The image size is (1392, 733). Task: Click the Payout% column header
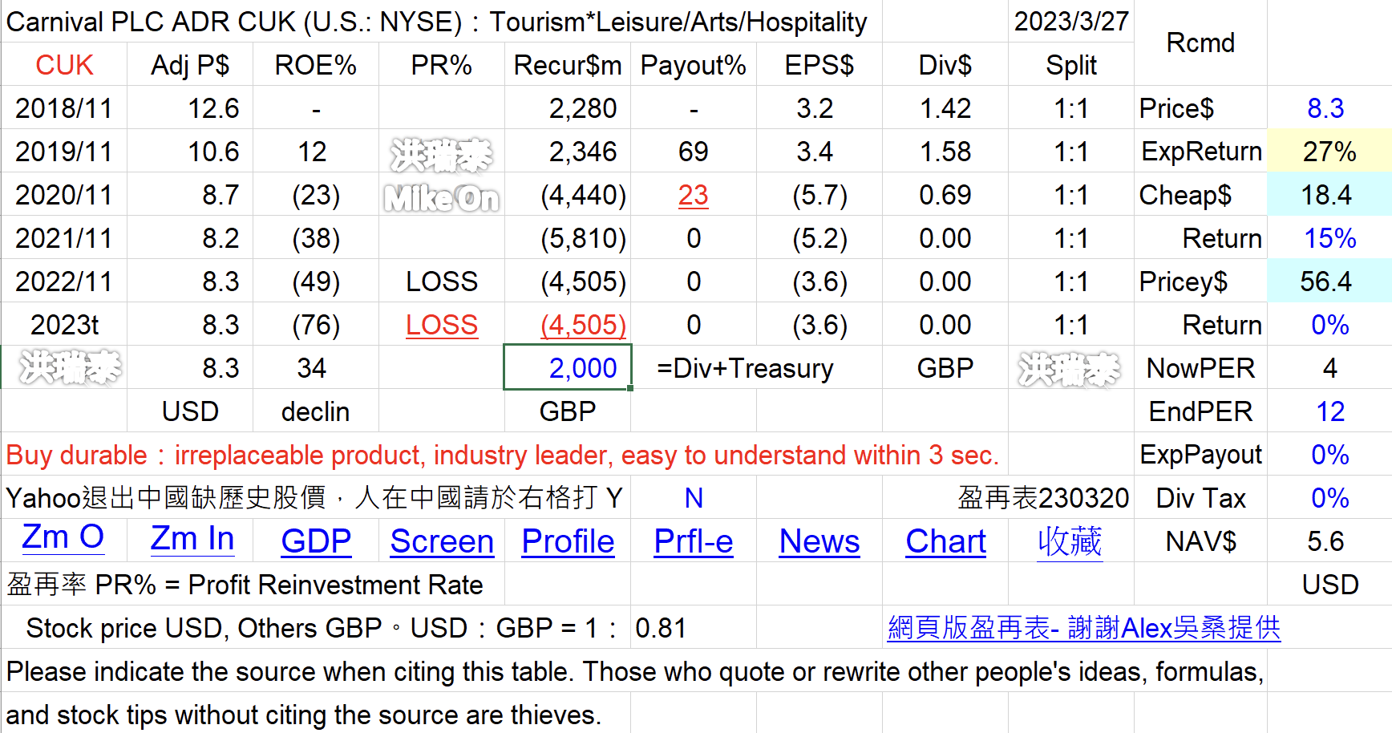[694, 65]
